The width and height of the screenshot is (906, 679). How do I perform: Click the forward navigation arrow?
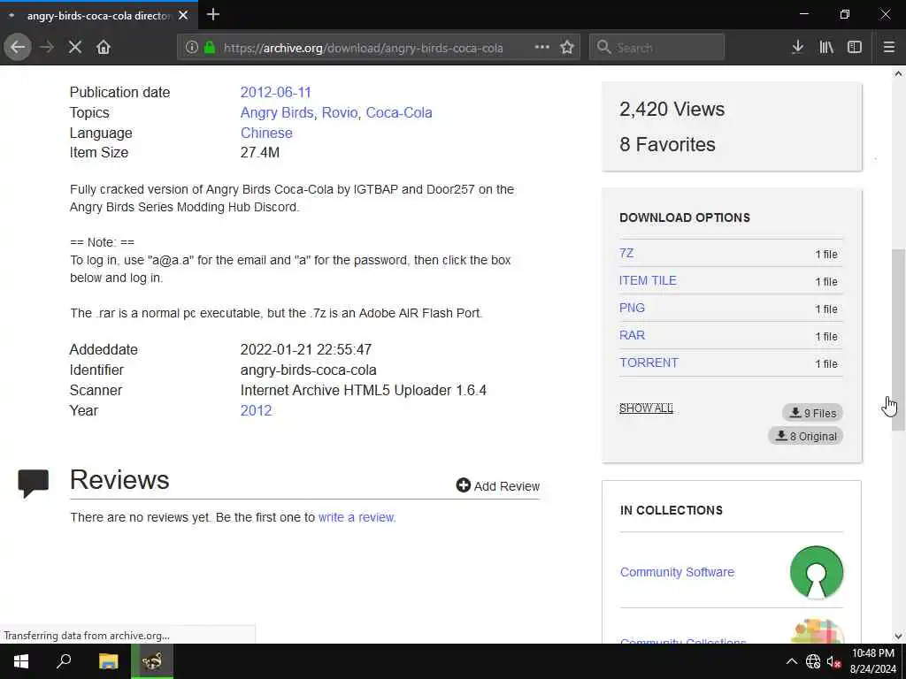47,48
